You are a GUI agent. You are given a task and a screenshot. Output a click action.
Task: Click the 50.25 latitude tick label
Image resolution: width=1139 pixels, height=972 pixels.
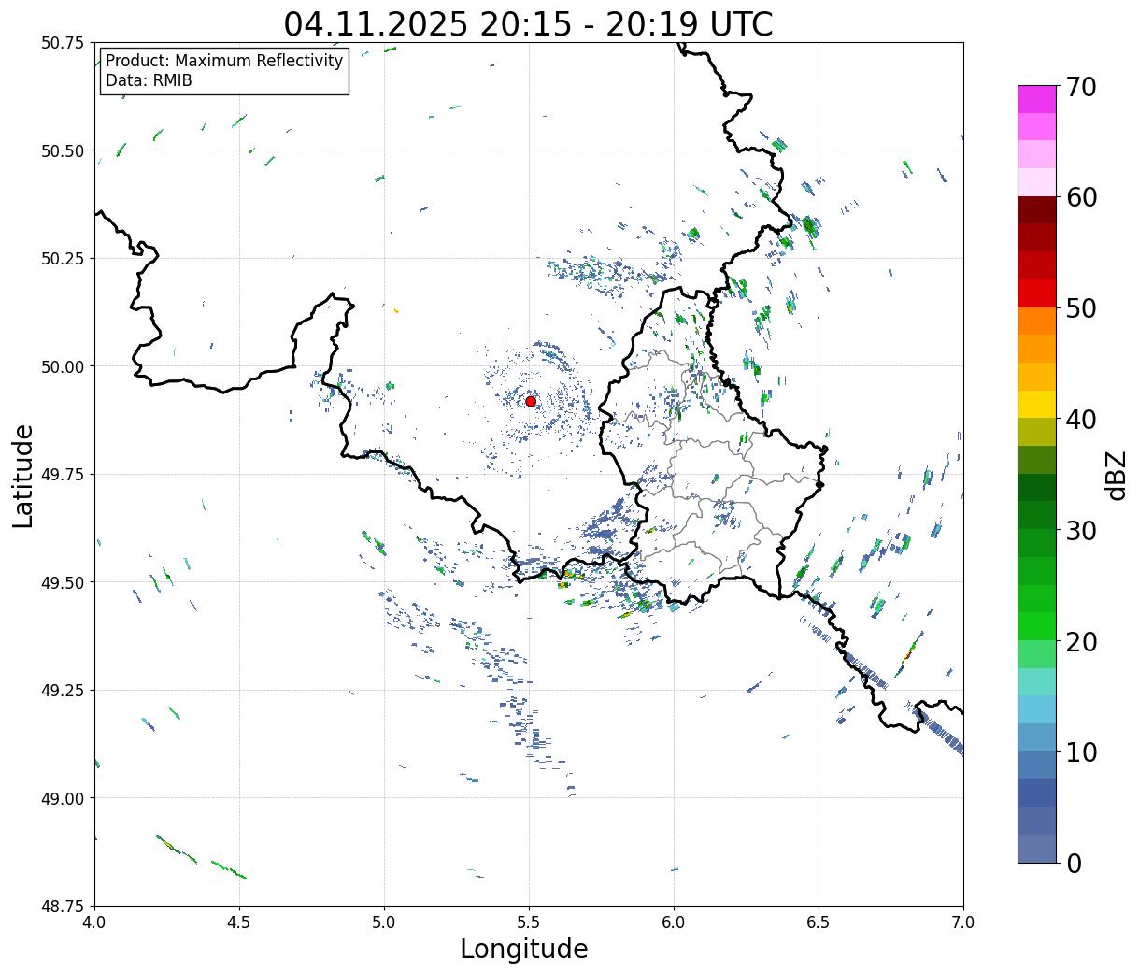click(x=63, y=259)
